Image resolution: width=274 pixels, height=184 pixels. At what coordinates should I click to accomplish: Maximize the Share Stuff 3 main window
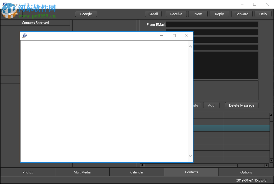tap(255, 4)
